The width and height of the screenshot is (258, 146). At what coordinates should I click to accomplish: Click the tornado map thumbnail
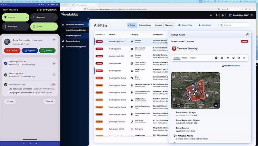[195, 90]
